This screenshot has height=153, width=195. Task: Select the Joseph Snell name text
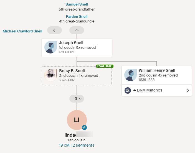tap(71, 43)
